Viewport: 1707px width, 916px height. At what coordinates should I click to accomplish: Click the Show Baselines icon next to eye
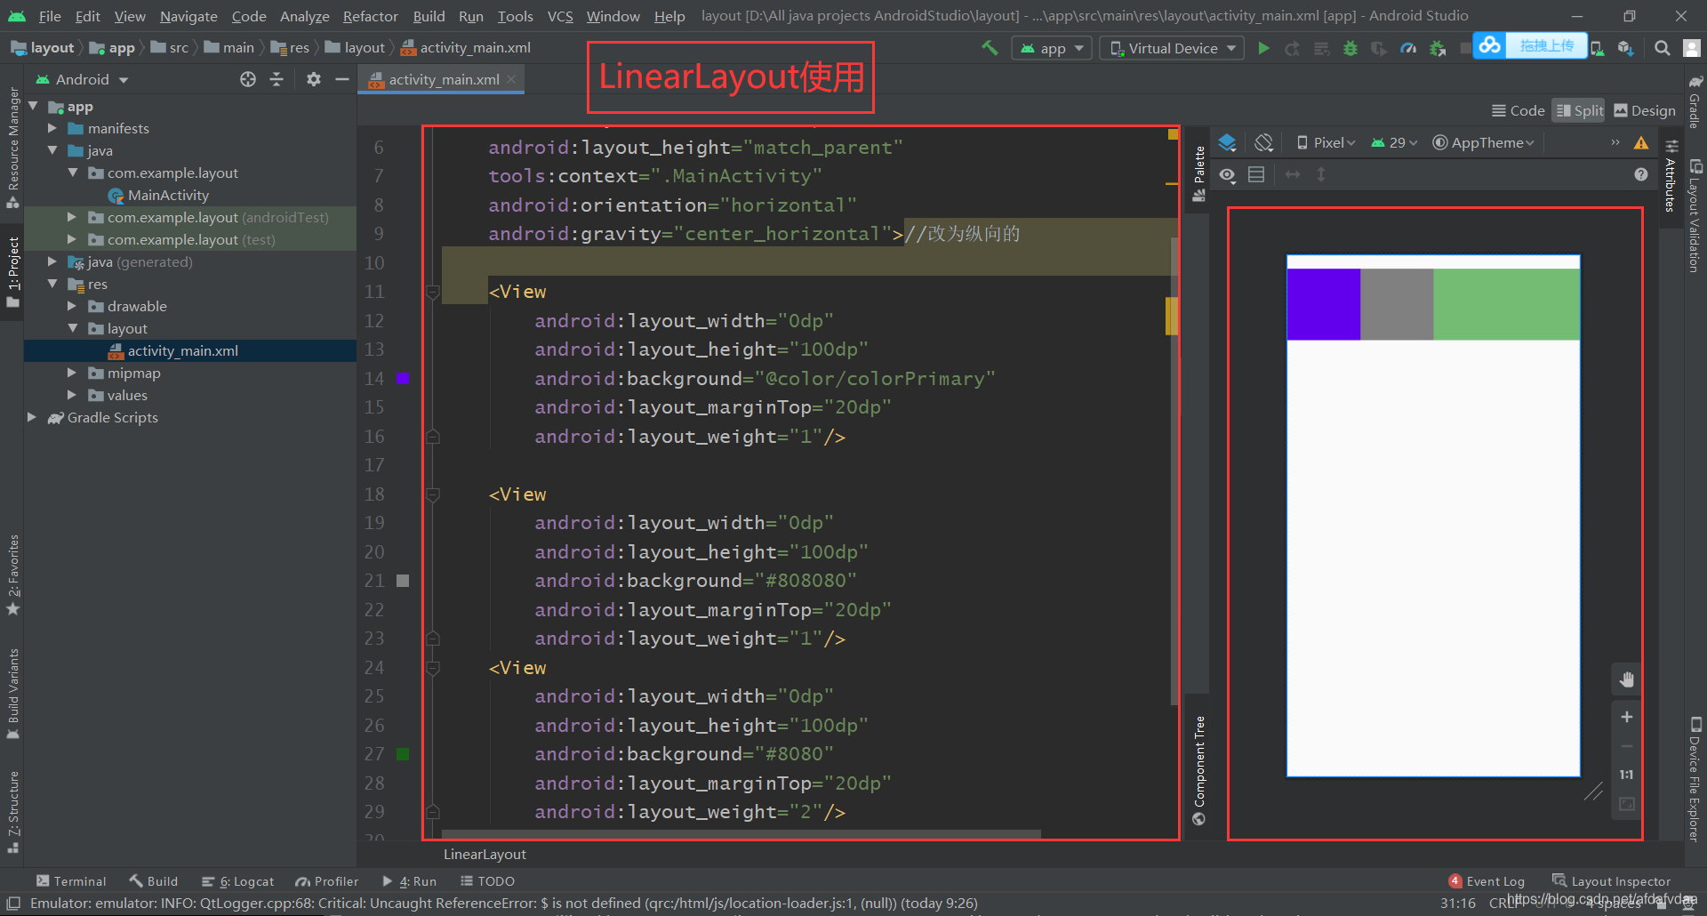point(1256,174)
